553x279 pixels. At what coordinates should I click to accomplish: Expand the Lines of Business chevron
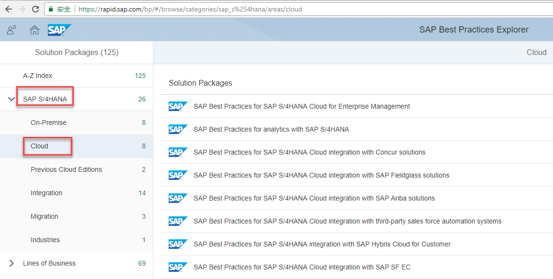point(12,263)
